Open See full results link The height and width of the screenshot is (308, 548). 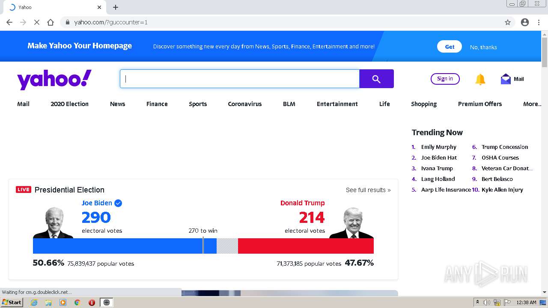coord(368,190)
